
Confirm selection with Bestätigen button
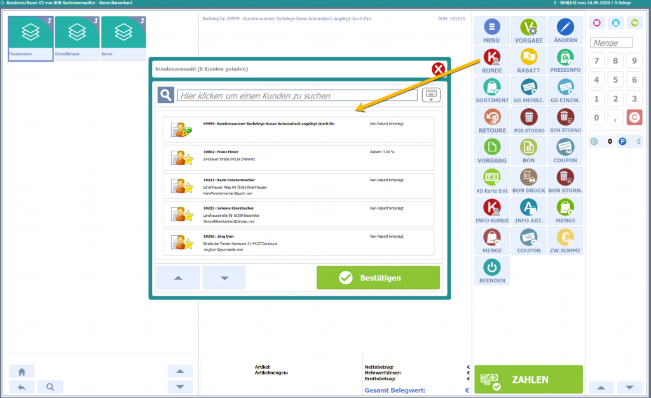click(378, 278)
